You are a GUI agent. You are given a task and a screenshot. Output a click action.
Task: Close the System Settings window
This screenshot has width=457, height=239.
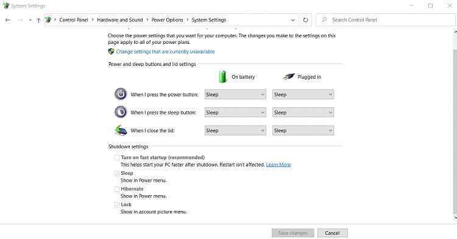pyautogui.click(x=450, y=5)
